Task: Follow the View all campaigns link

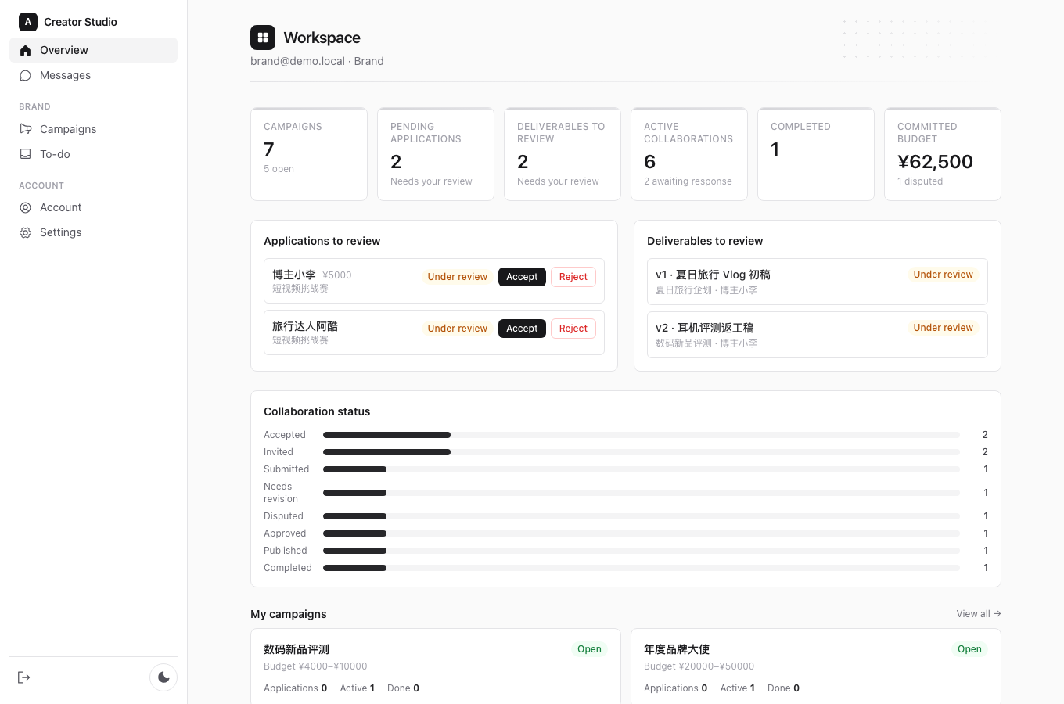Action: (979, 614)
